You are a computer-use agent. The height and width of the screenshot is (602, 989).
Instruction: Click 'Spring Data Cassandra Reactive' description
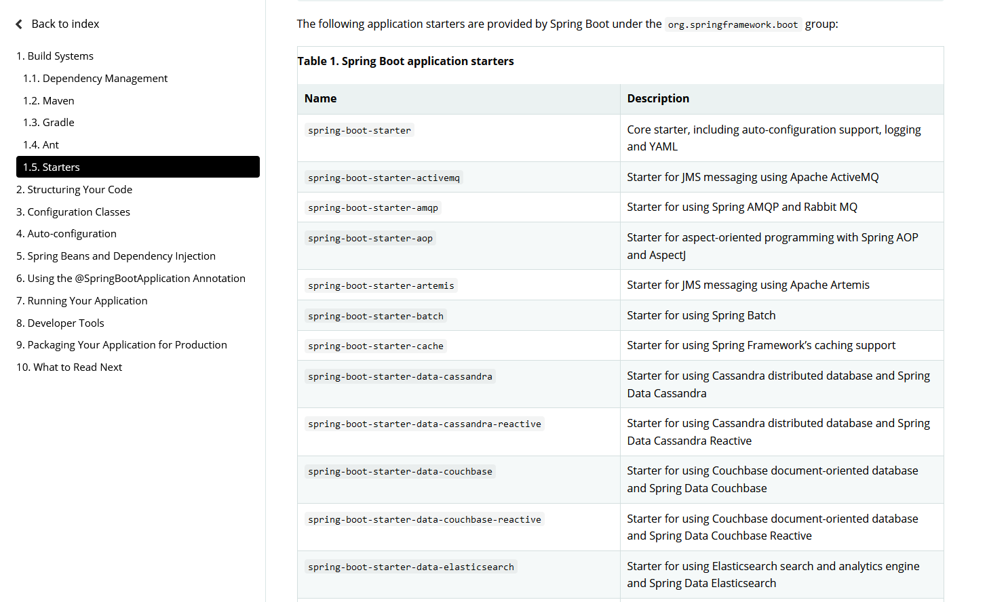779,432
